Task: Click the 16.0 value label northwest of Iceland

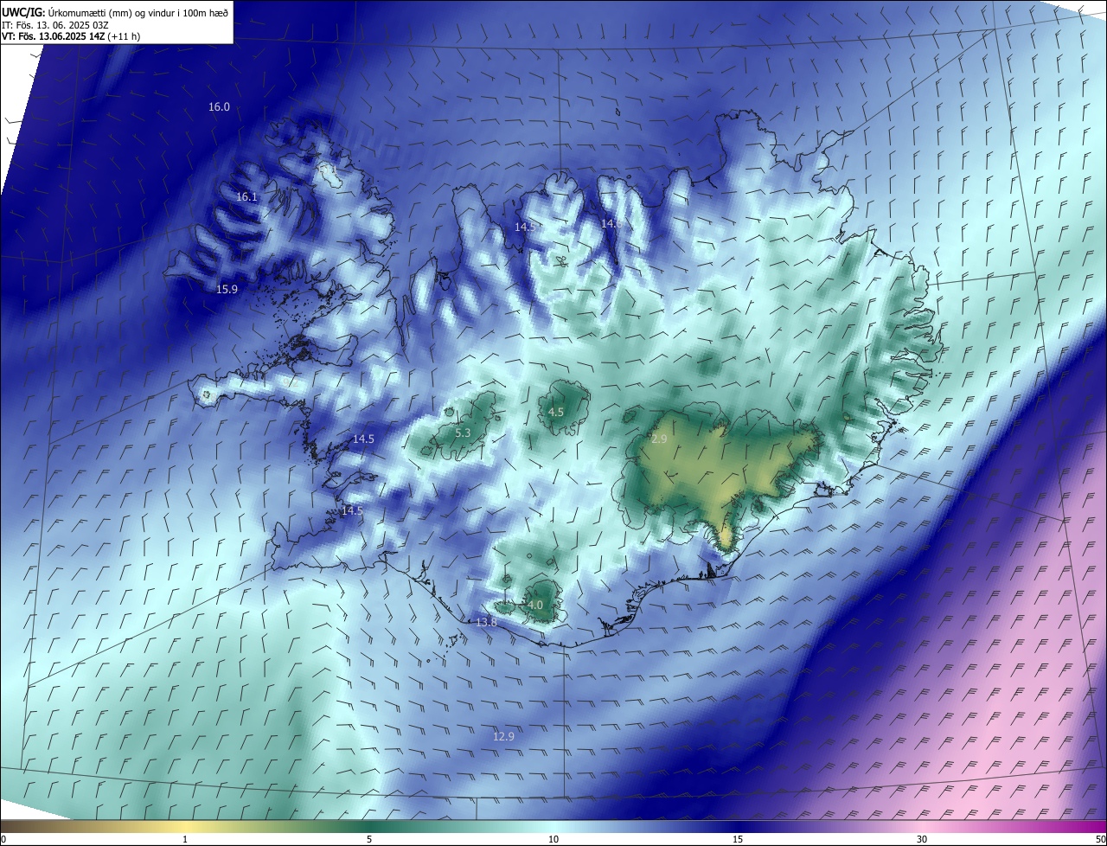Action: pos(219,107)
